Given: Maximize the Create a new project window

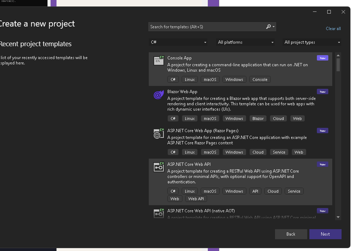Looking at the screenshot, I should tap(329, 12).
